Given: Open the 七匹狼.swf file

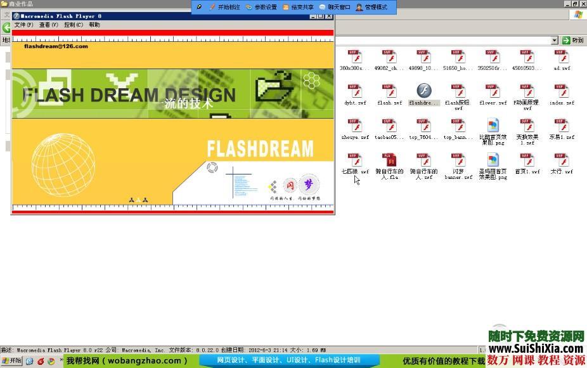Looking at the screenshot, I should [x=354, y=160].
